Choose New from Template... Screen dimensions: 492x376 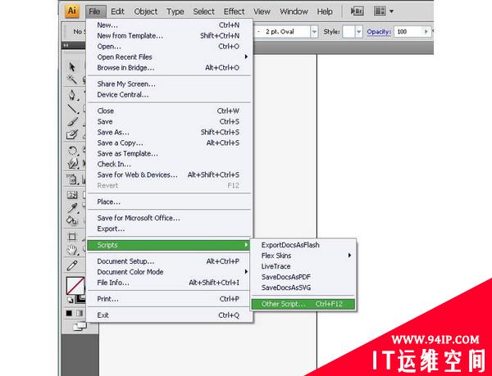tap(169, 35)
